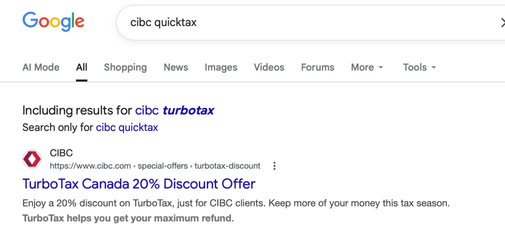Screen dimensions: 505x243
Task: Go to the News tab
Action: [x=176, y=67]
